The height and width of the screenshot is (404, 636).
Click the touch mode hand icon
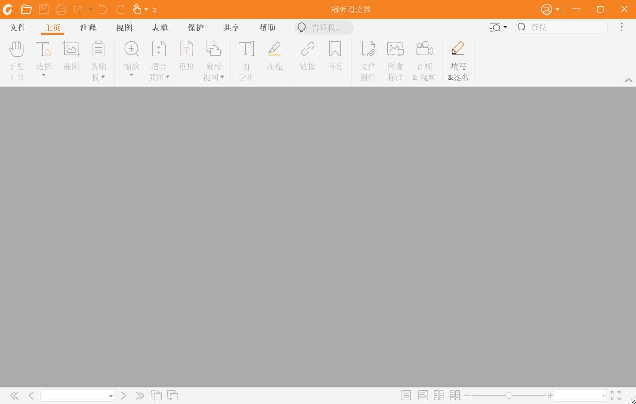coord(137,9)
